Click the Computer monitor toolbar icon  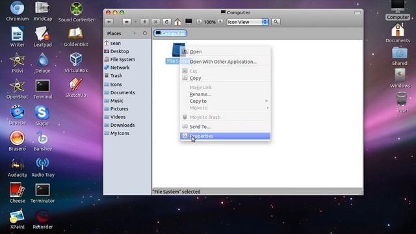188,21
